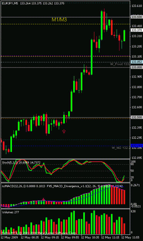Click the 132.395 price axis label
This screenshot has width=143, height=241.
[x=136, y=128]
